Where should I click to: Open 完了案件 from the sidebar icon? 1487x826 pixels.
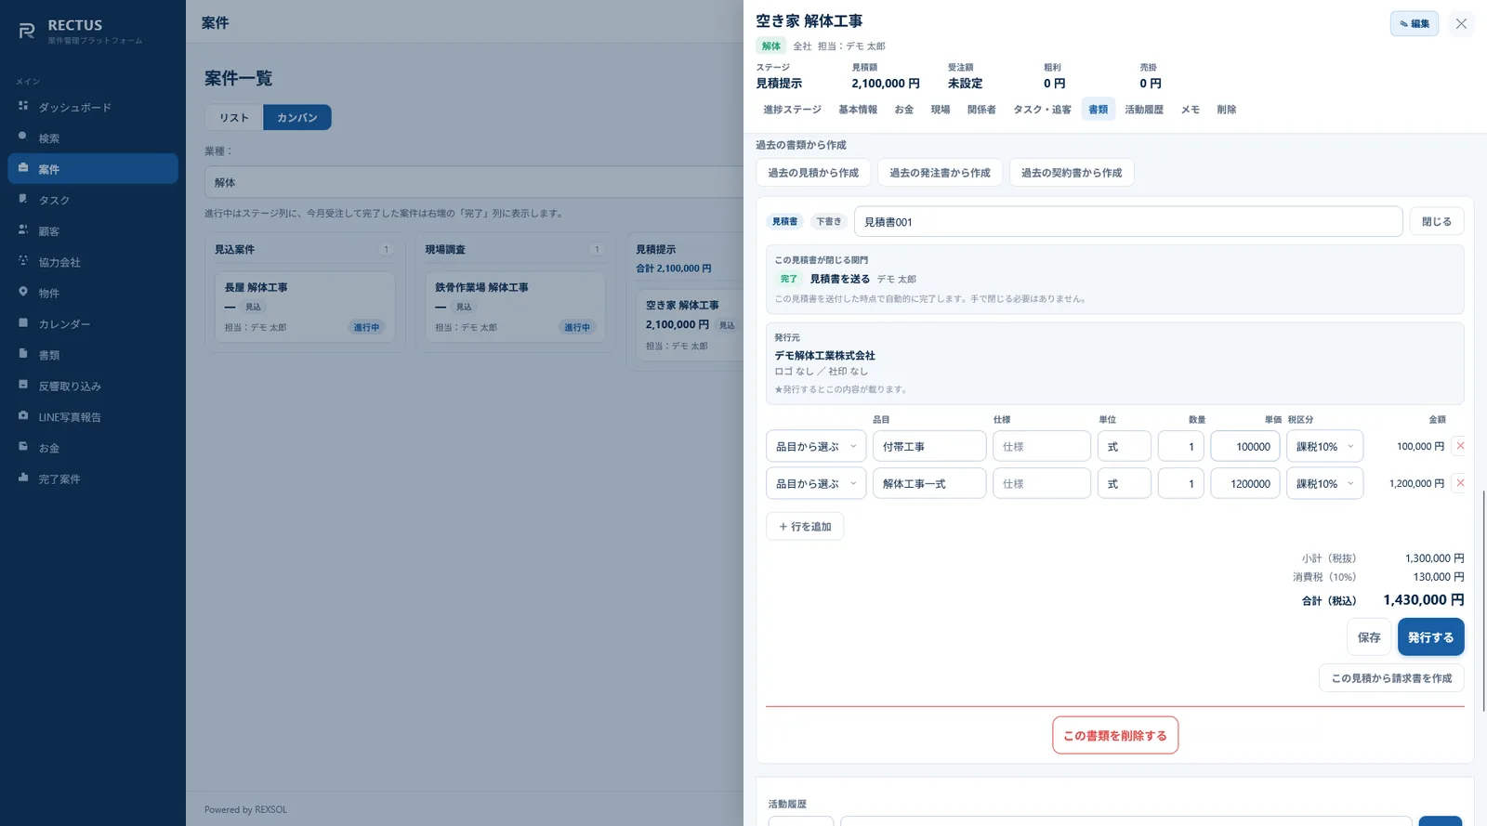coord(23,478)
